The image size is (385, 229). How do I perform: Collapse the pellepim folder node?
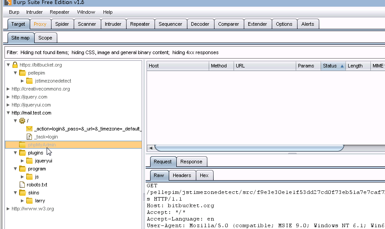click(x=15, y=73)
